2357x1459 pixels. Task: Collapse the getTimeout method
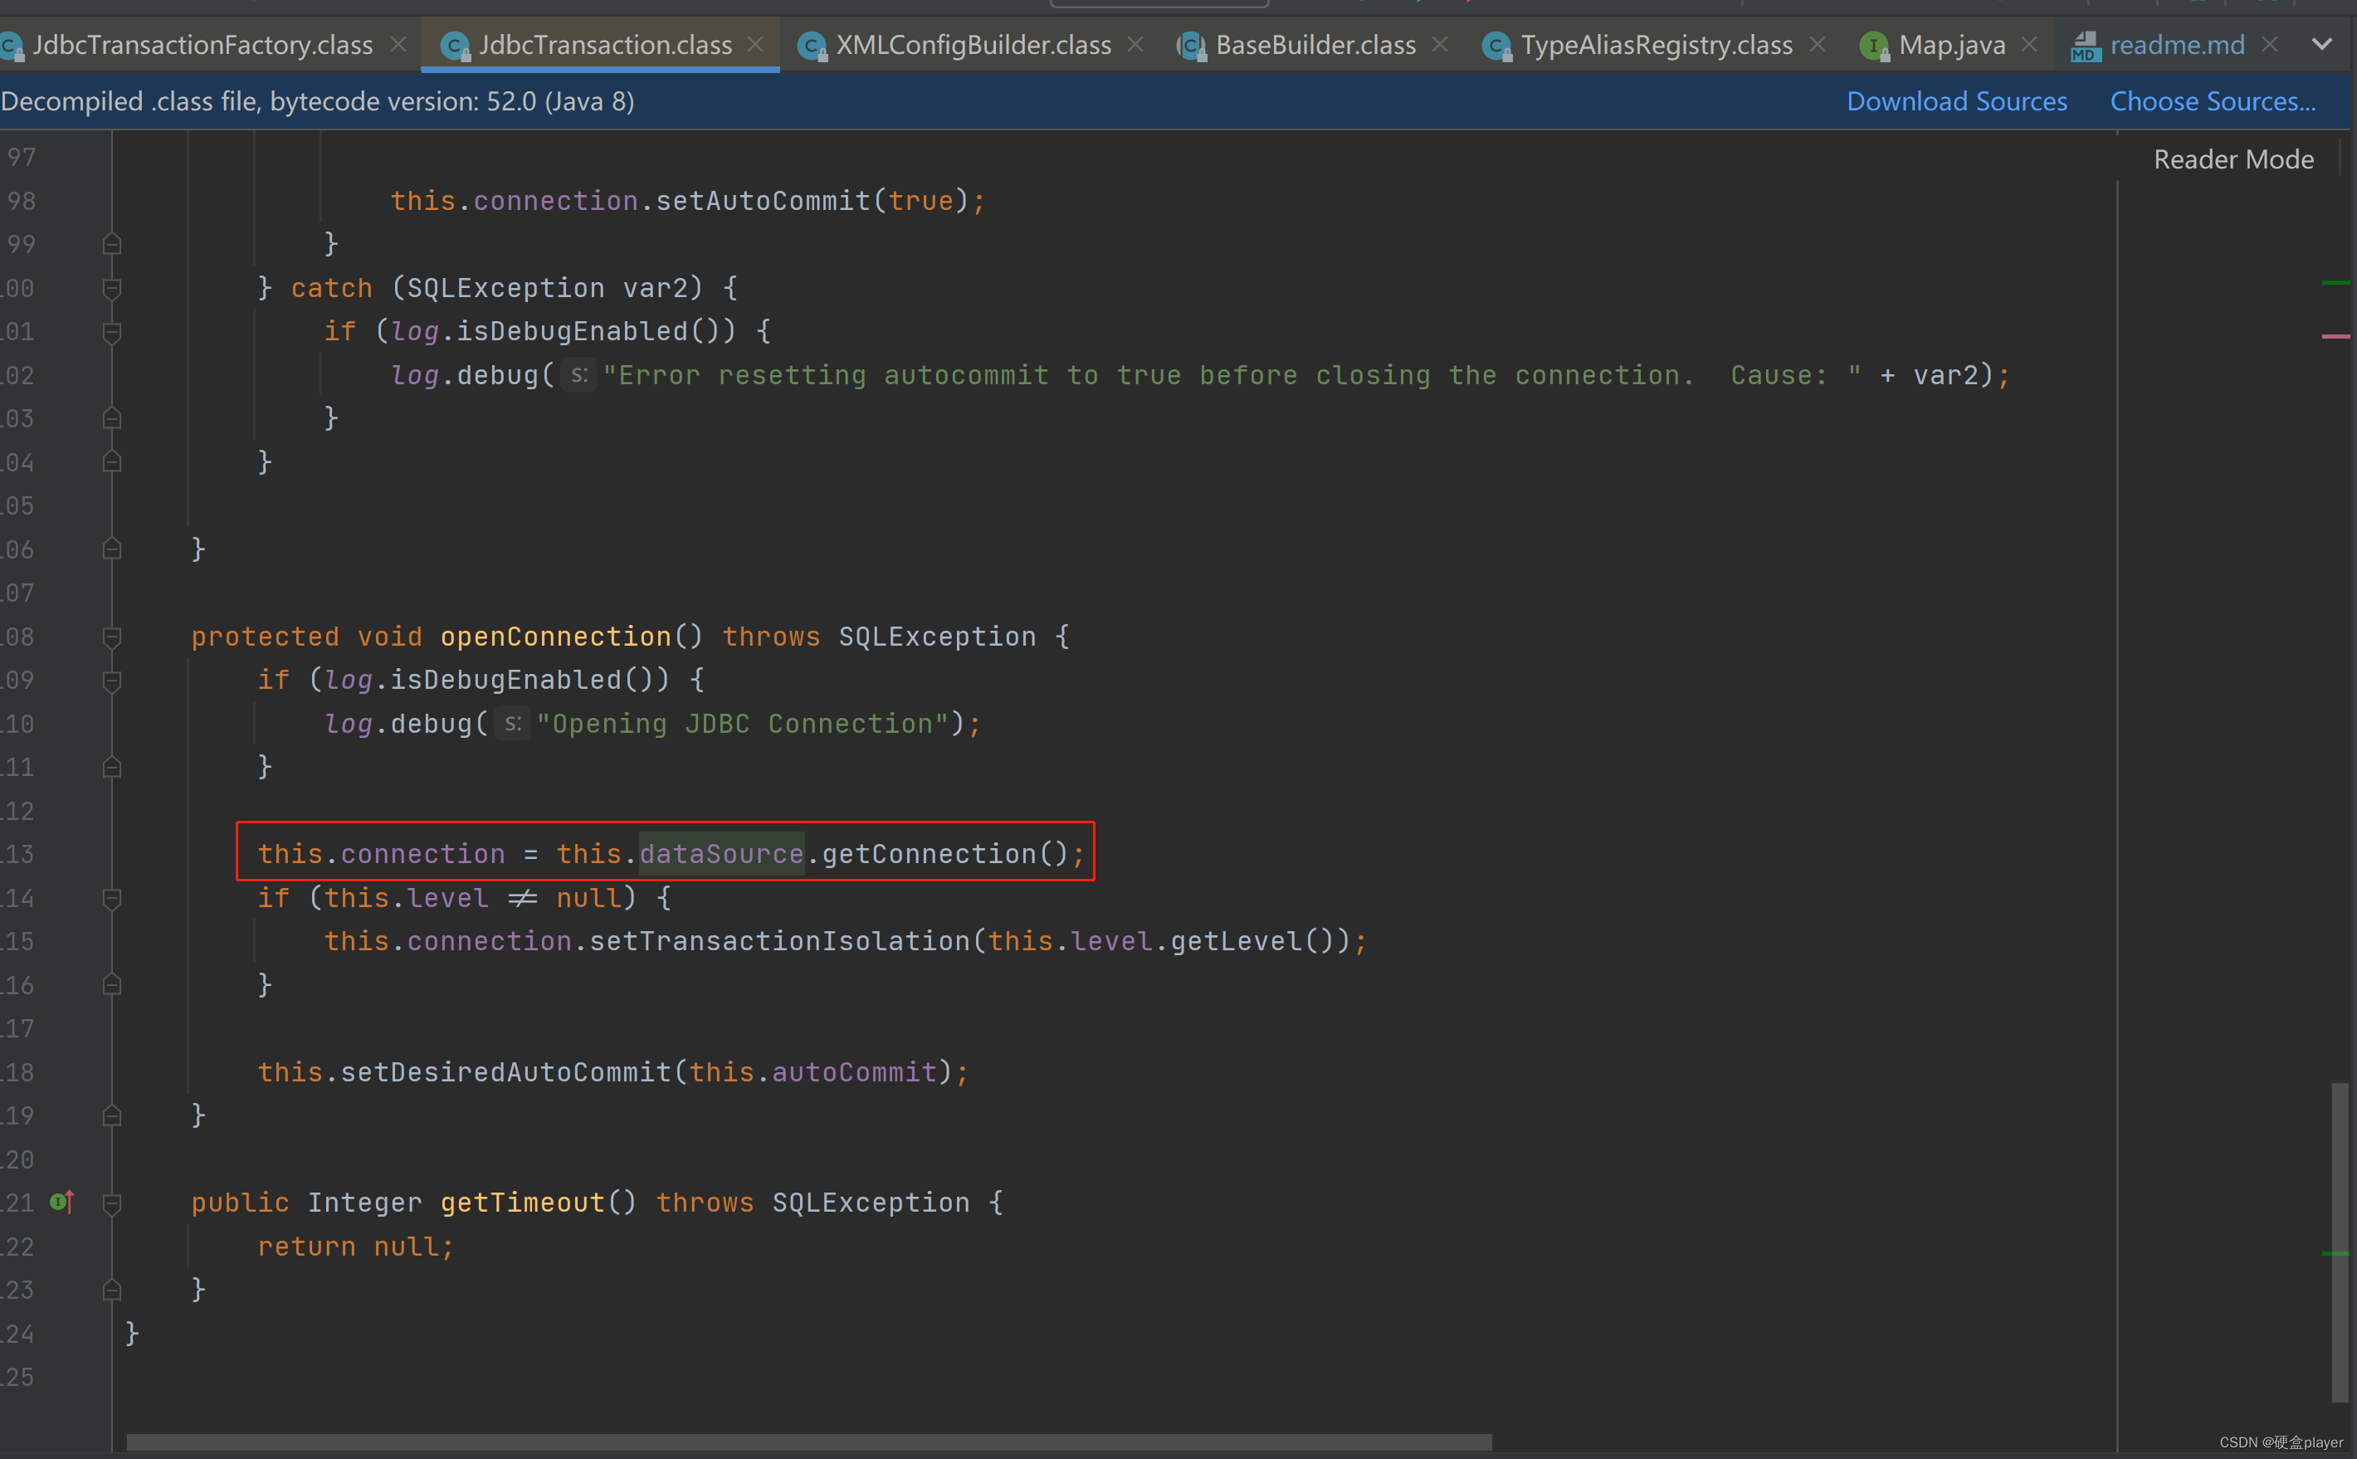pos(112,1203)
